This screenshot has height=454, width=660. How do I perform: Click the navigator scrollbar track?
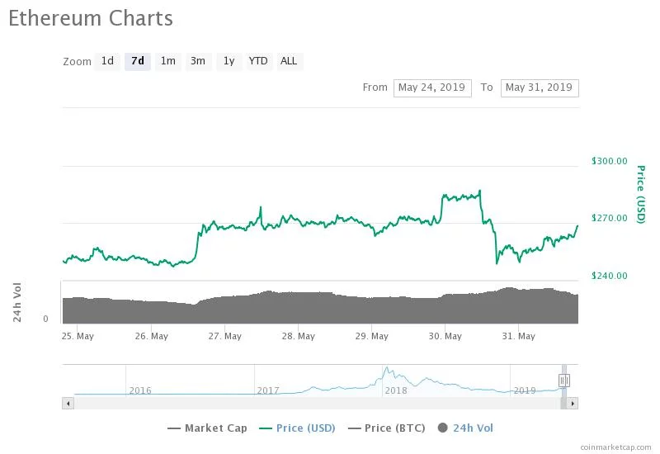coord(313,404)
